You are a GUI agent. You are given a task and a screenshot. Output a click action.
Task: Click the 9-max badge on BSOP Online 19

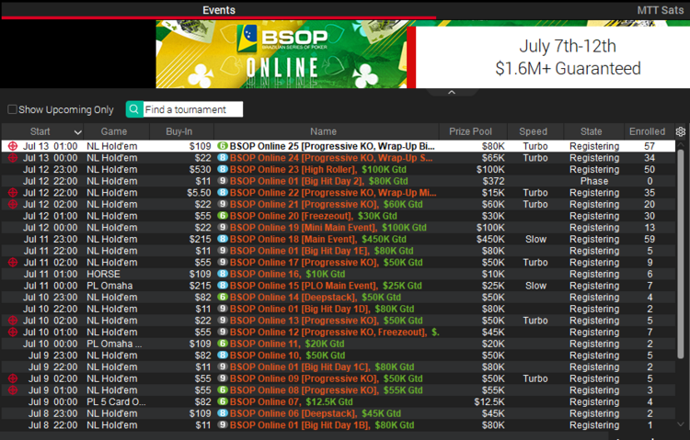[x=223, y=227]
